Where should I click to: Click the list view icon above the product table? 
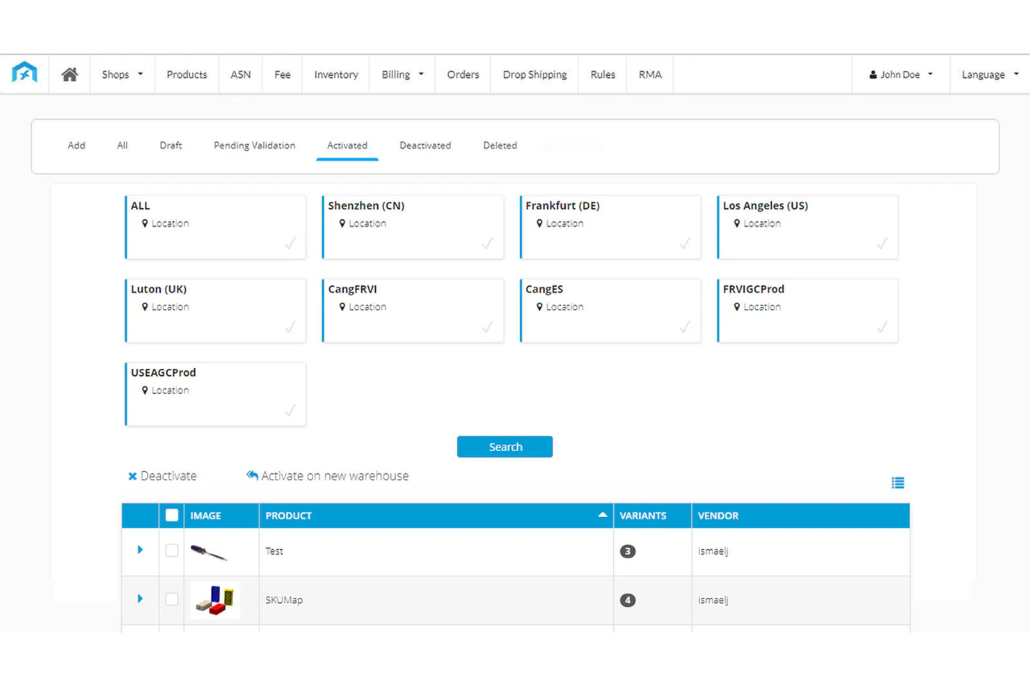pos(898,482)
